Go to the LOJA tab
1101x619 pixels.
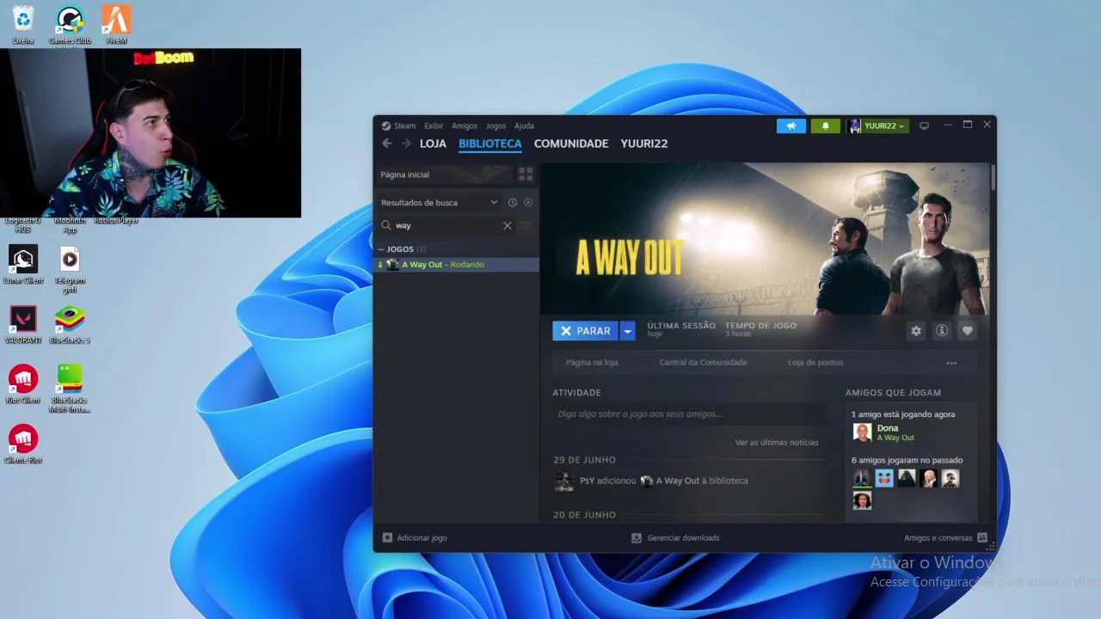point(433,144)
